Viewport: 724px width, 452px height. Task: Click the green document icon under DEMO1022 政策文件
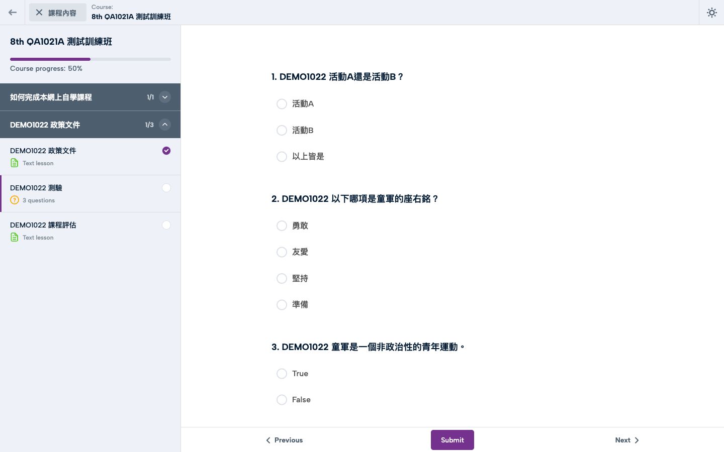[x=15, y=163]
